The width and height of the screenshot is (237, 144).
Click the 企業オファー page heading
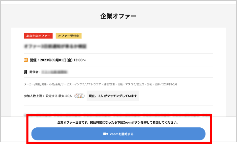pyautogui.click(x=118, y=16)
